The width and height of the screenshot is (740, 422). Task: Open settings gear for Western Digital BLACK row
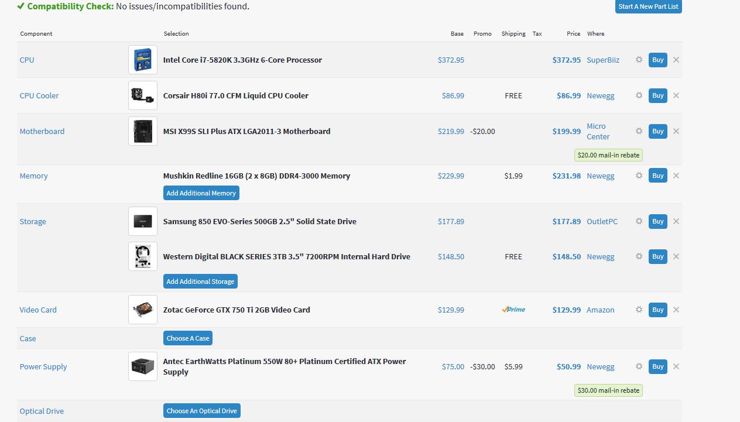639,256
